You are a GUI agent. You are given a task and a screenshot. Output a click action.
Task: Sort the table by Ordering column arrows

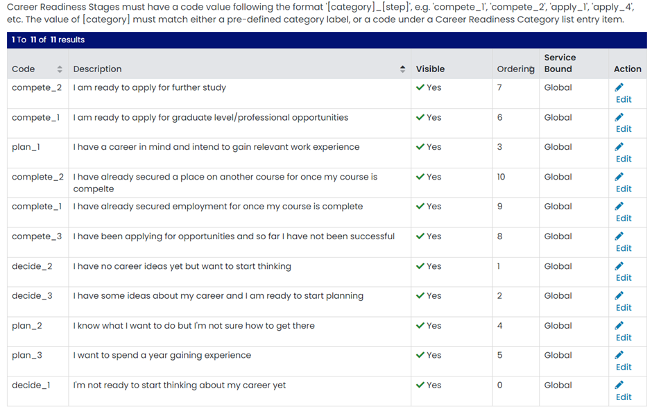532,69
